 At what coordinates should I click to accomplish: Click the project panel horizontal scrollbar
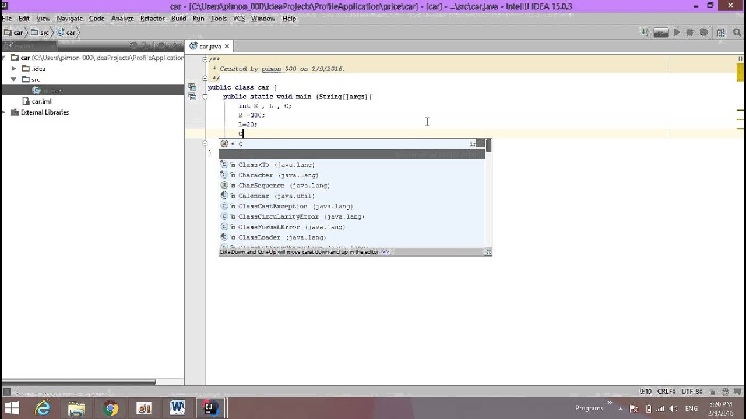[79, 382]
